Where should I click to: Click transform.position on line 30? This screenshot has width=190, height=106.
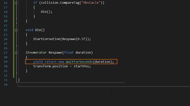point(50,66)
